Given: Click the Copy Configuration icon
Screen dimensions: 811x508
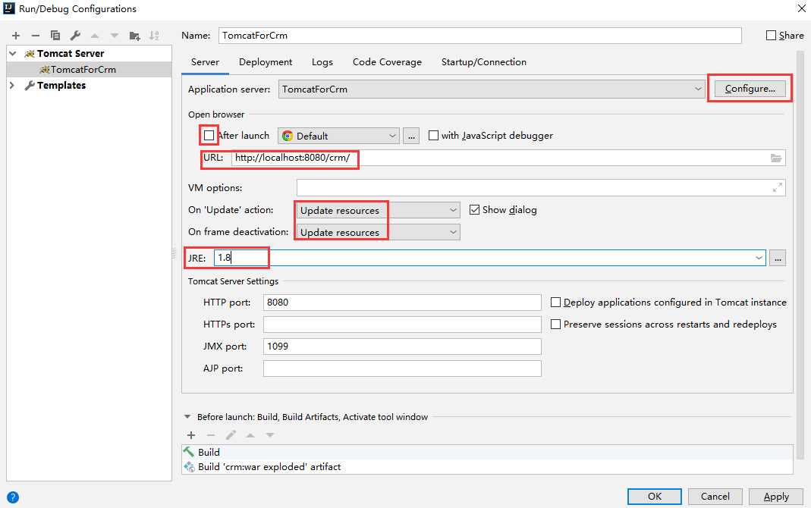Looking at the screenshot, I should click(x=55, y=36).
